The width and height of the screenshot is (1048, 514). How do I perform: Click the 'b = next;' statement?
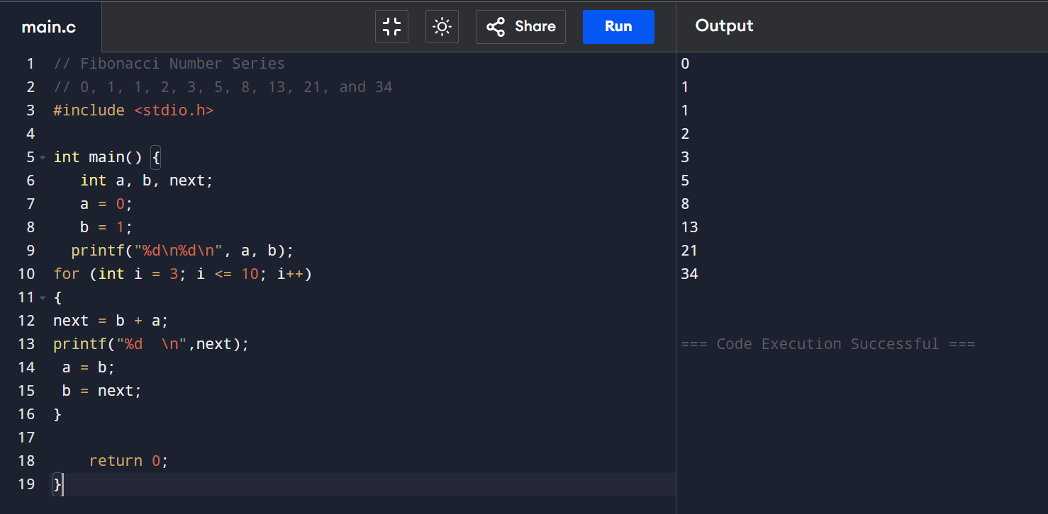coord(102,391)
